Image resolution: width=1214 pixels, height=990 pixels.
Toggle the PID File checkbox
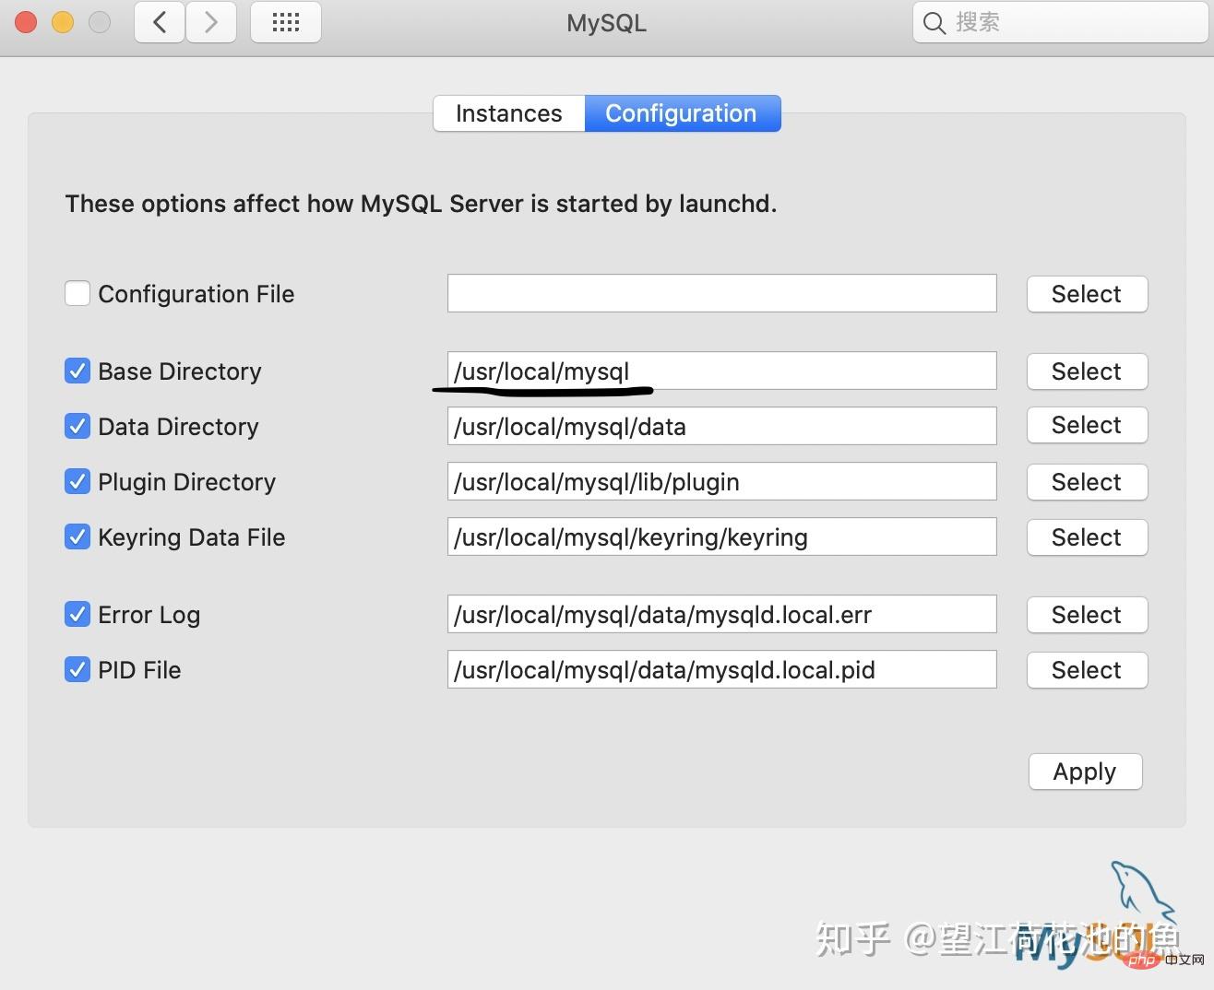click(x=77, y=670)
